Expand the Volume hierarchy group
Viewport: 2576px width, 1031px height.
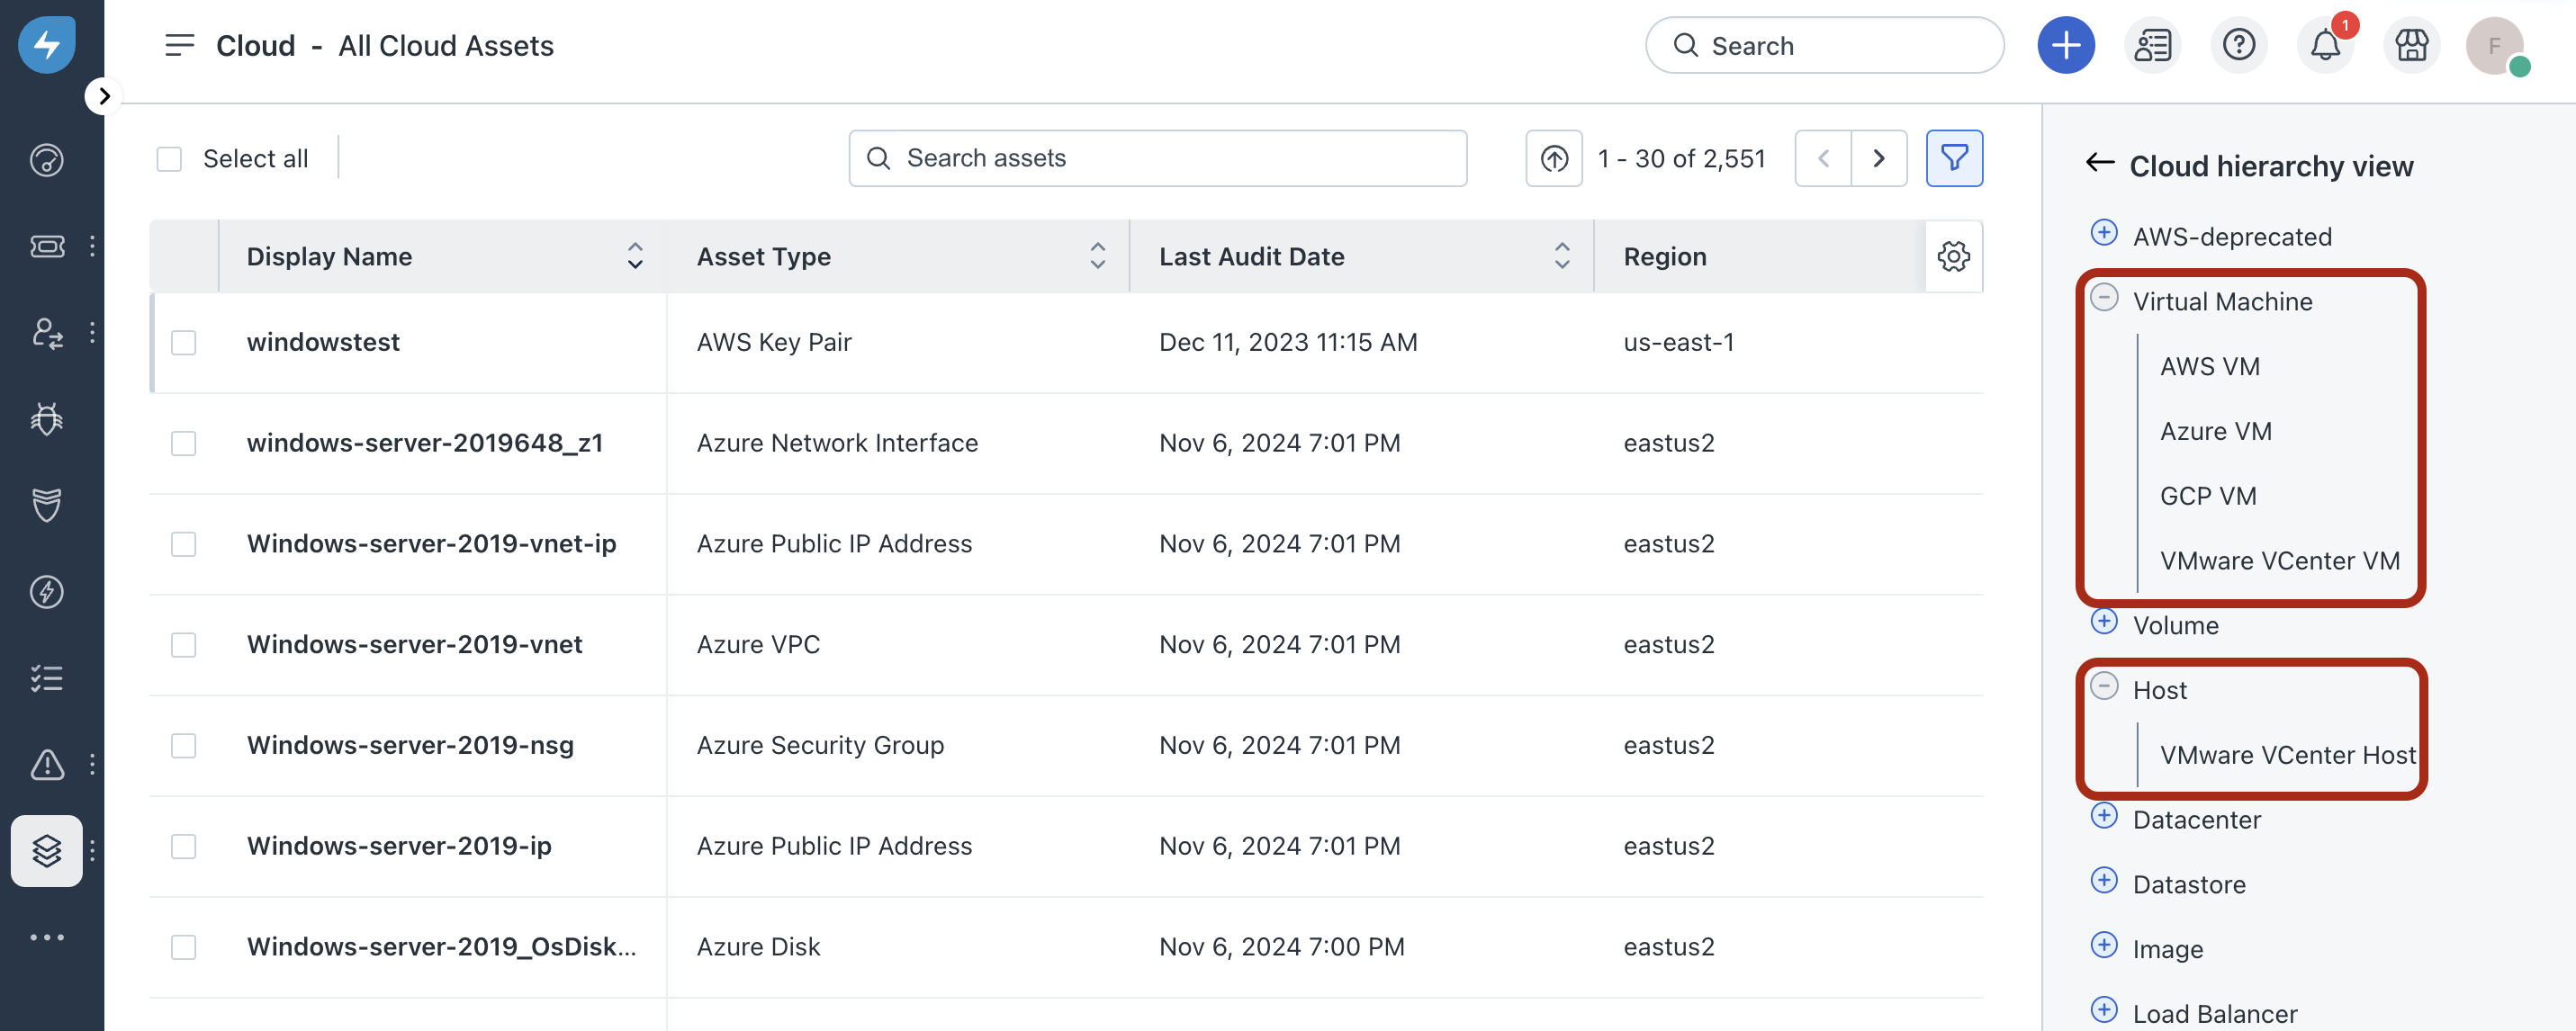pos(2105,621)
